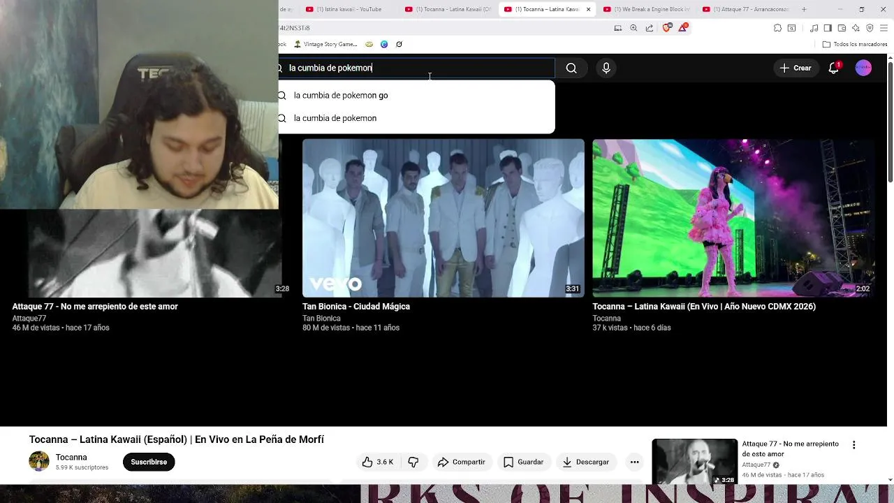Open the Tocanna En Vivo CDMX 2026 thumbnail
The height and width of the screenshot is (503, 894).
point(733,218)
